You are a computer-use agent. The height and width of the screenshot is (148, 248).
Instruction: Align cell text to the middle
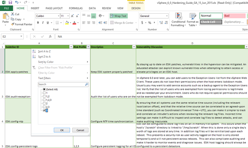89,16
